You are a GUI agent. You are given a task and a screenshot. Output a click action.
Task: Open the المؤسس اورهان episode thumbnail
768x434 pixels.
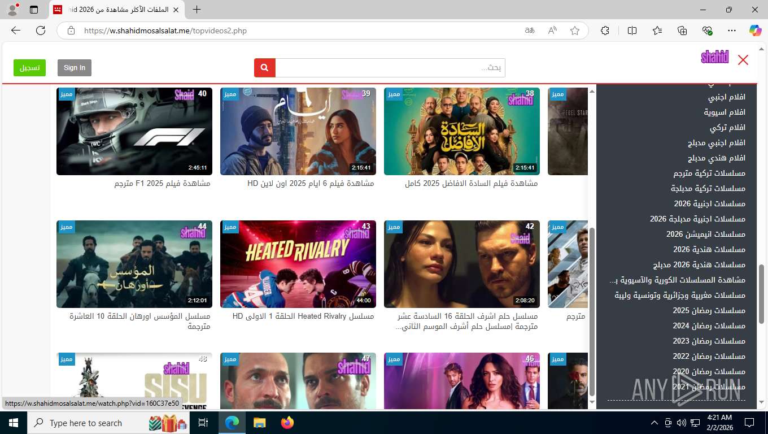(134, 264)
